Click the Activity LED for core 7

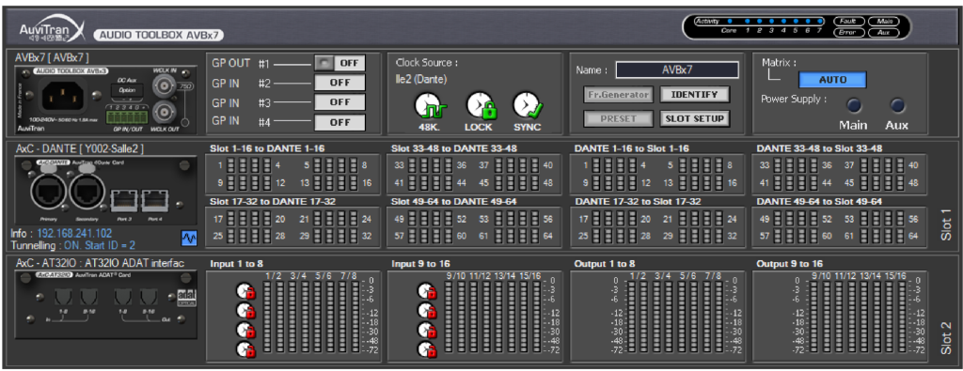click(819, 21)
